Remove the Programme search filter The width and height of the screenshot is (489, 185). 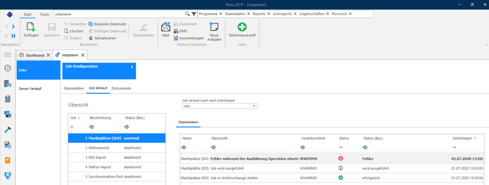tap(221, 14)
